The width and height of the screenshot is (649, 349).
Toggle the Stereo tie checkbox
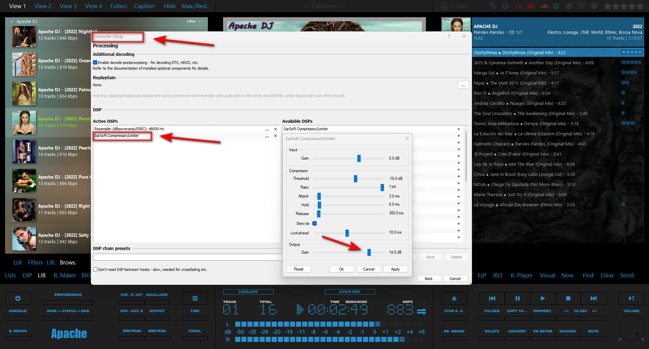click(315, 223)
